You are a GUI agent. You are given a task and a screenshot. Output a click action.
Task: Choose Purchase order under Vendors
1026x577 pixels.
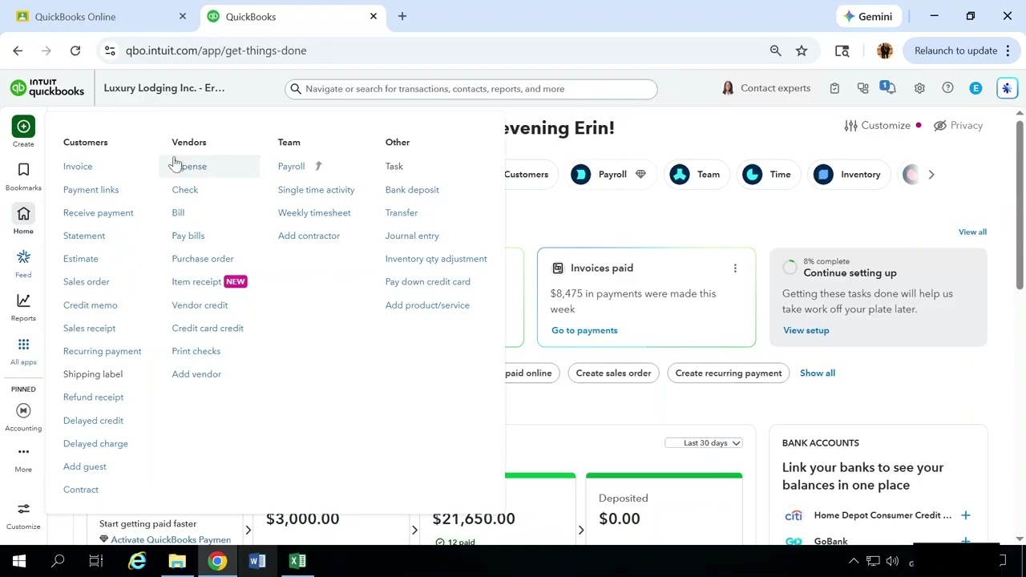click(203, 259)
